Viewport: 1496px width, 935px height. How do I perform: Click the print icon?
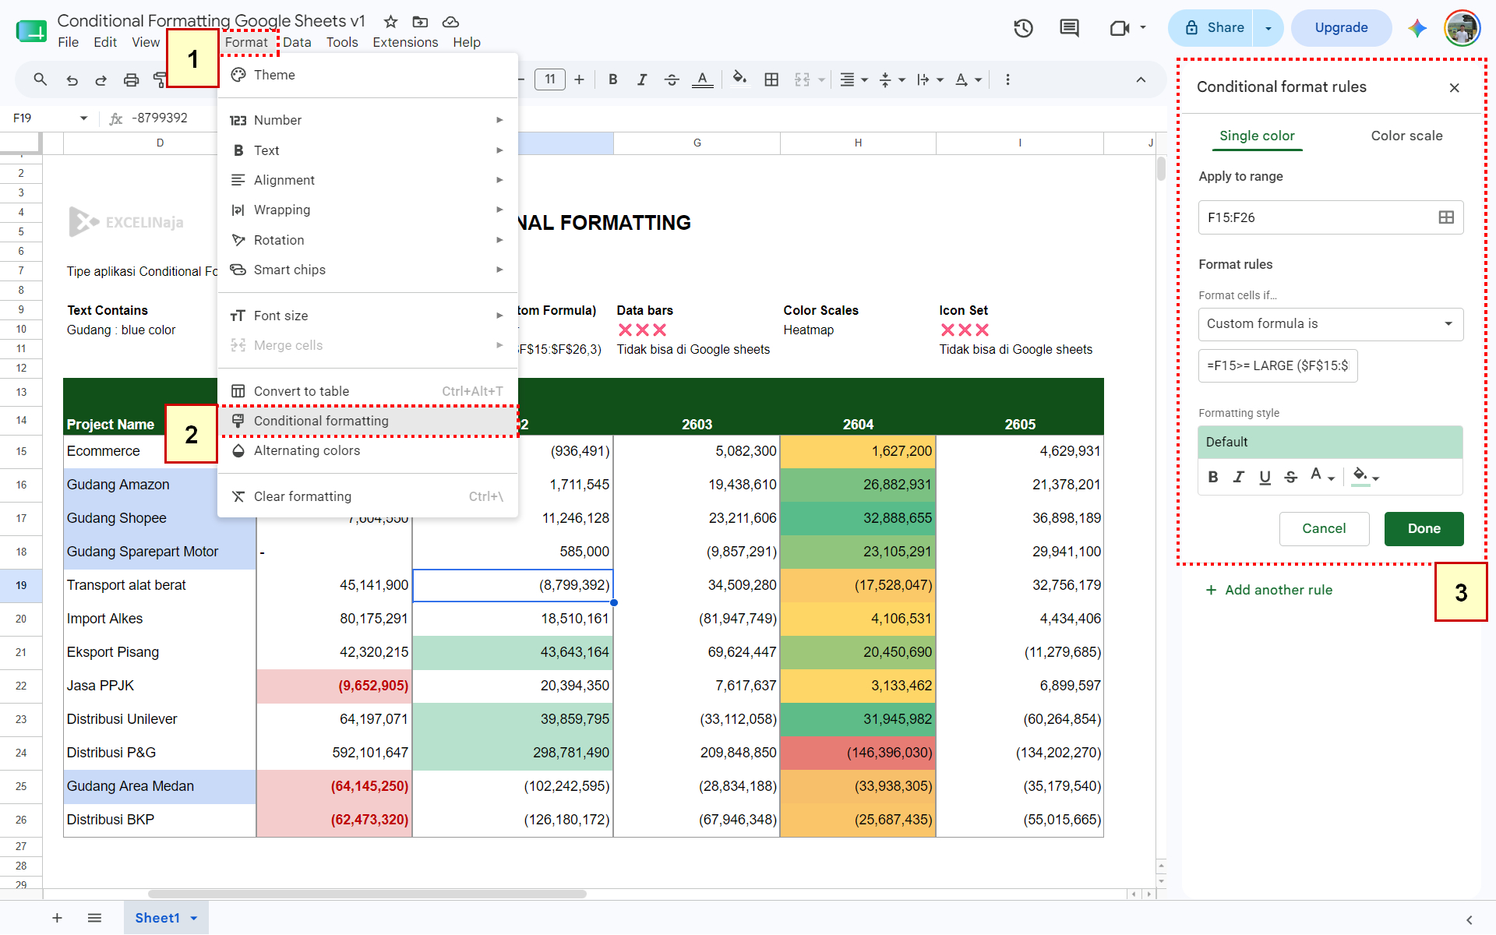131,79
